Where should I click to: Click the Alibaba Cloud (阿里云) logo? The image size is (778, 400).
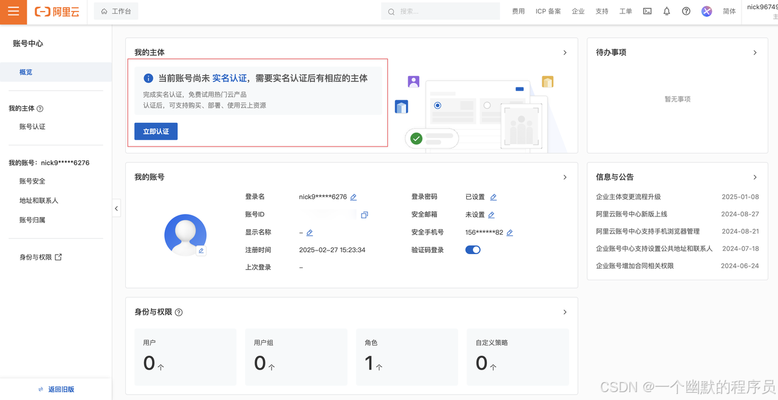57,12
